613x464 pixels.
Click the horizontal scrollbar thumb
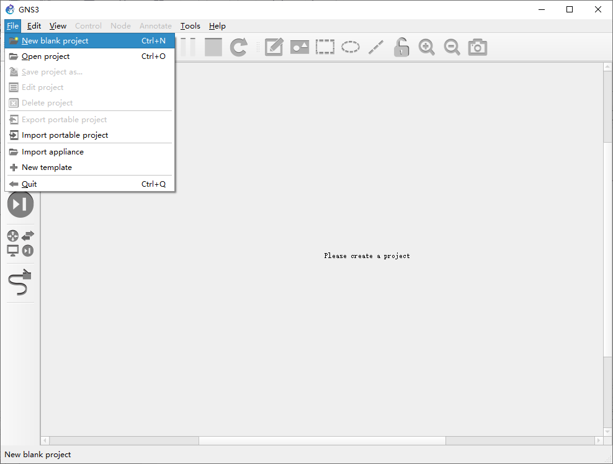click(x=322, y=440)
